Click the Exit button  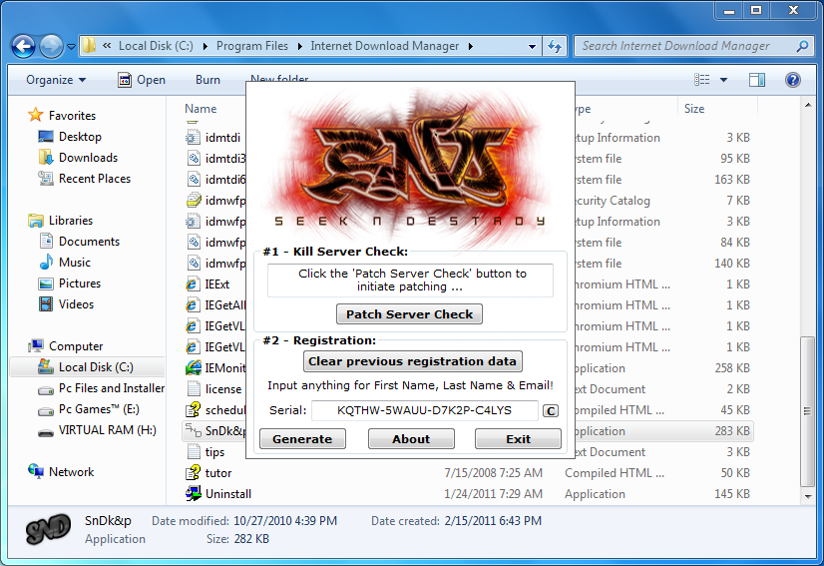click(518, 438)
